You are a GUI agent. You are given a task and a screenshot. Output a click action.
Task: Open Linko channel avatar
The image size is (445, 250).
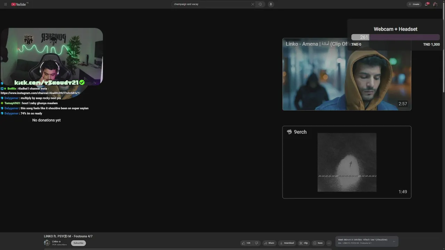[x=47, y=243]
